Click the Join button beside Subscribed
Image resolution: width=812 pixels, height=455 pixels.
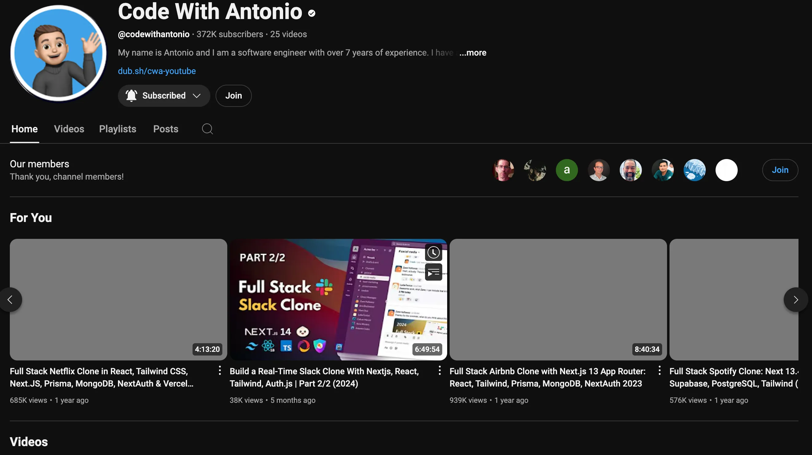234,96
